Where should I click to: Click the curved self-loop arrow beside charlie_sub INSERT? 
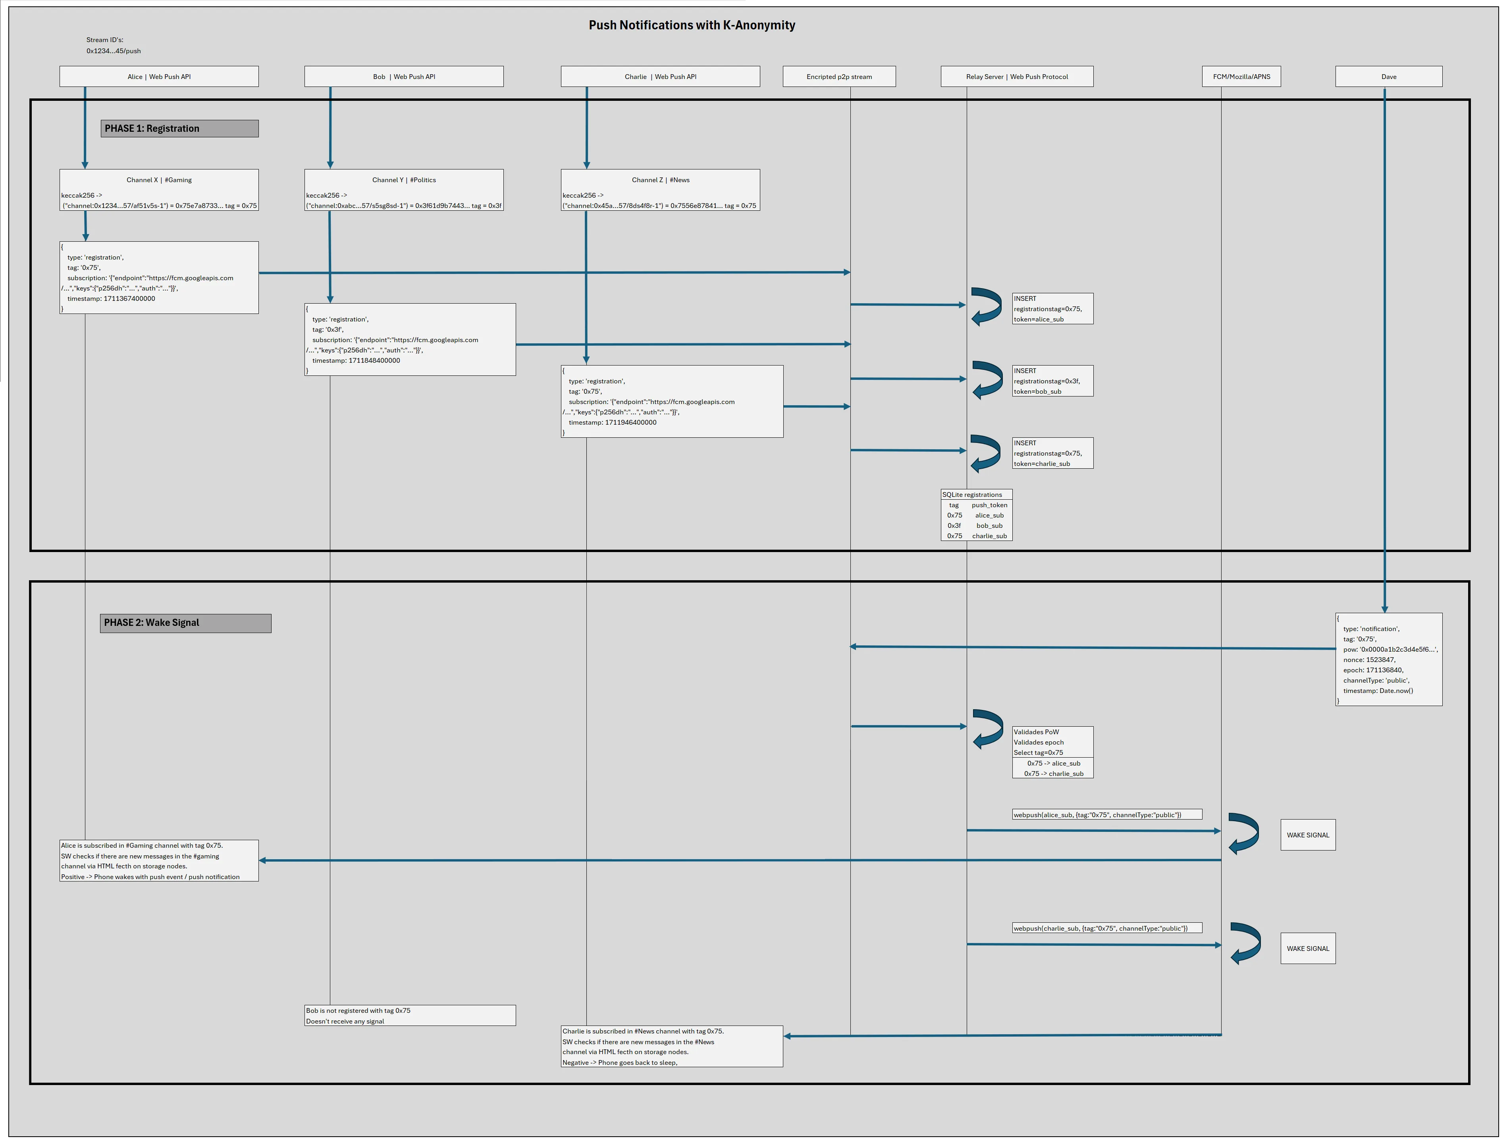click(x=986, y=453)
